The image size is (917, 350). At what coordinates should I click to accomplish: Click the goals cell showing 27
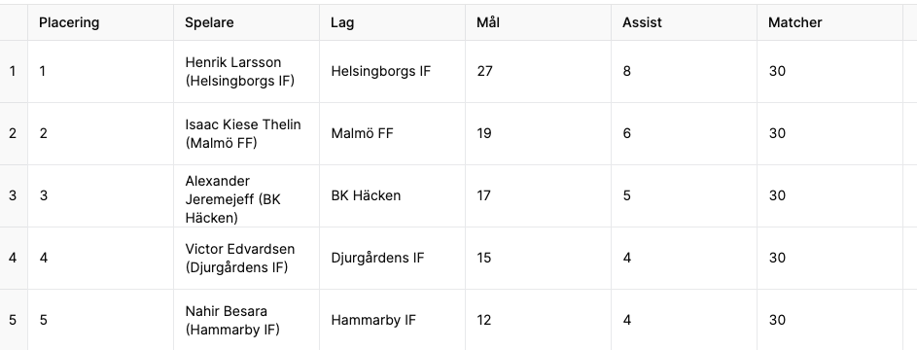point(538,71)
